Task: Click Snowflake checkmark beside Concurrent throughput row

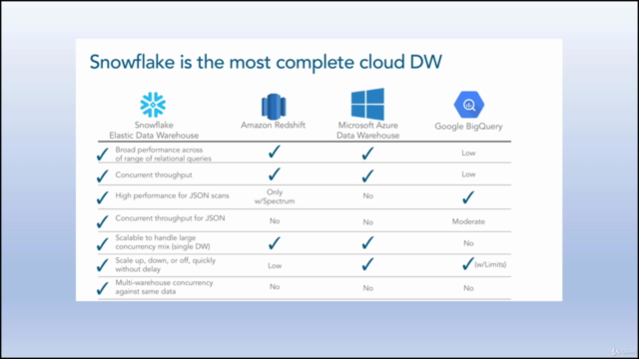Action: 103,176
